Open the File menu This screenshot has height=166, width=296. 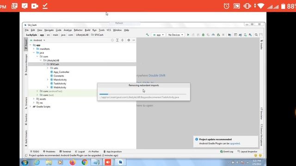27,30
